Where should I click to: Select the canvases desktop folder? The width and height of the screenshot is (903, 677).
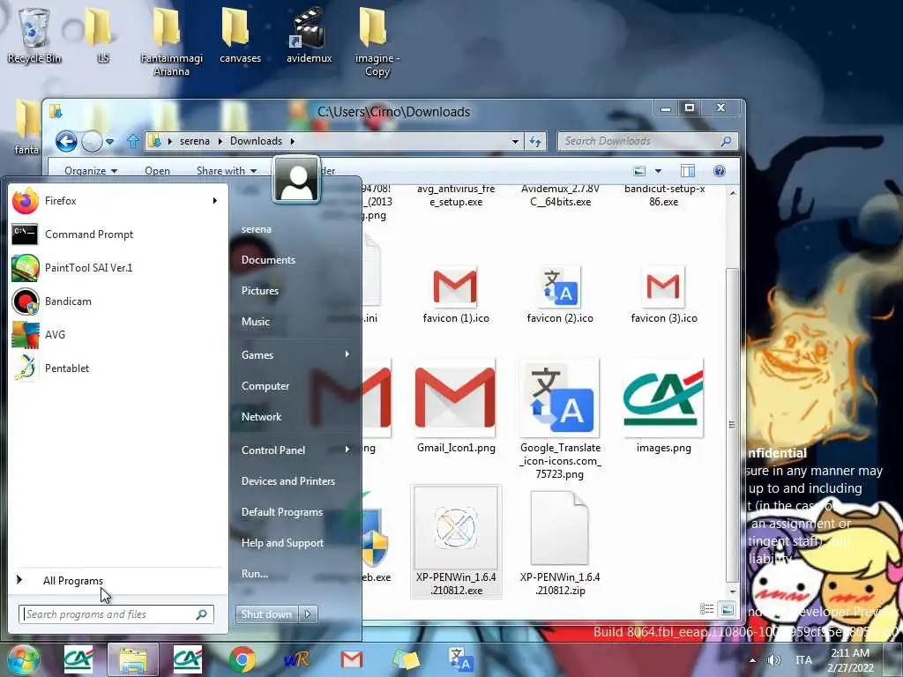(x=240, y=34)
